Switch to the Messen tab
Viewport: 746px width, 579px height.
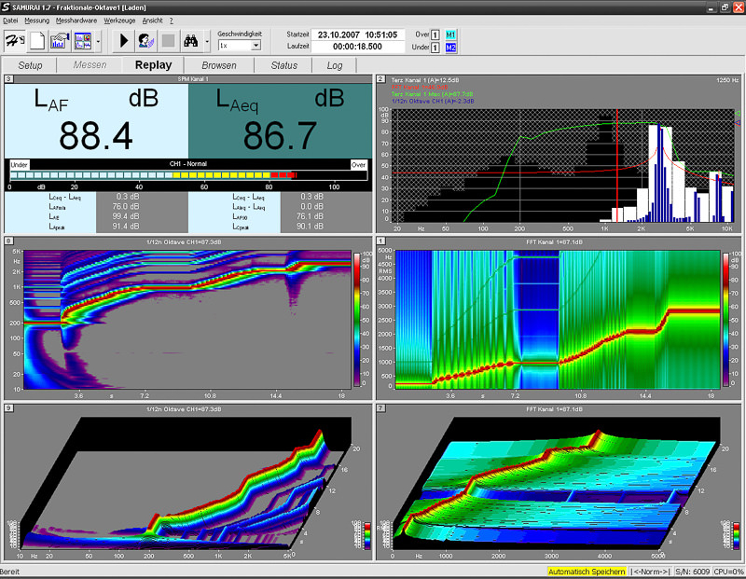[90, 65]
